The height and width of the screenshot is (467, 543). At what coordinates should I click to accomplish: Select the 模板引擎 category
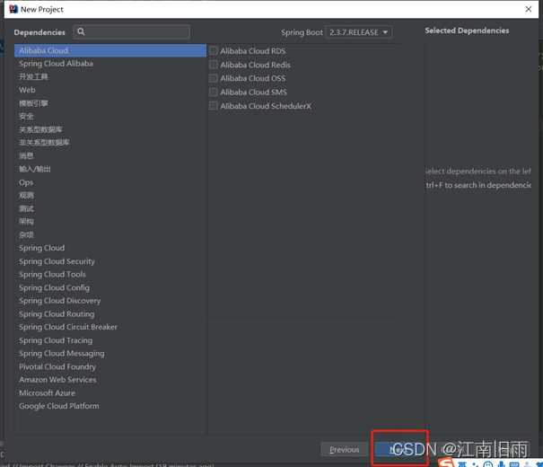coord(110,103)
